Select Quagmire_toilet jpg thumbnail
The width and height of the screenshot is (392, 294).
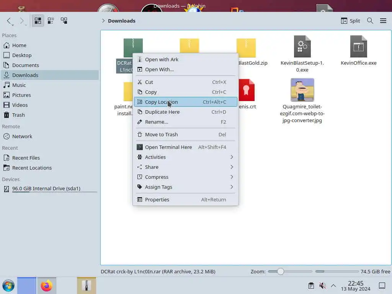point(302,90)
